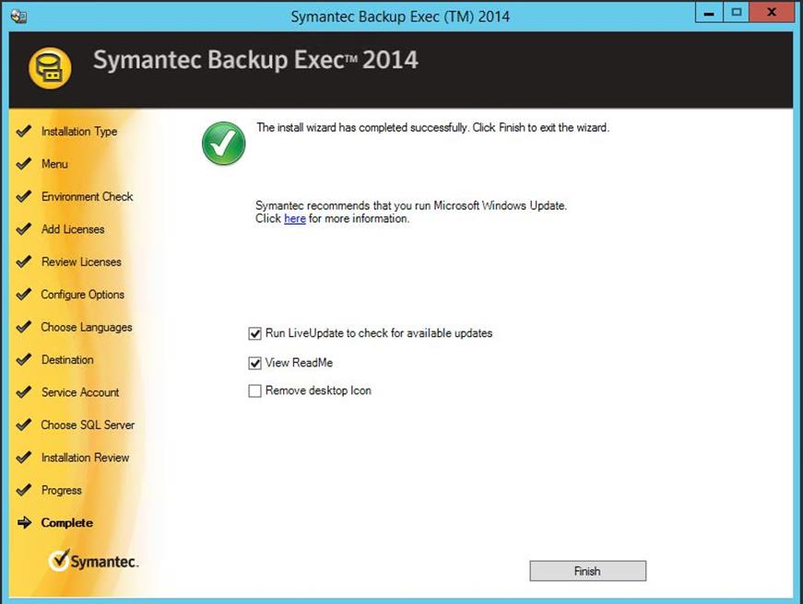This screenshot has height=604, width=803.
Task: Select the Review Licenses step
Action: (x=81, y=261)
